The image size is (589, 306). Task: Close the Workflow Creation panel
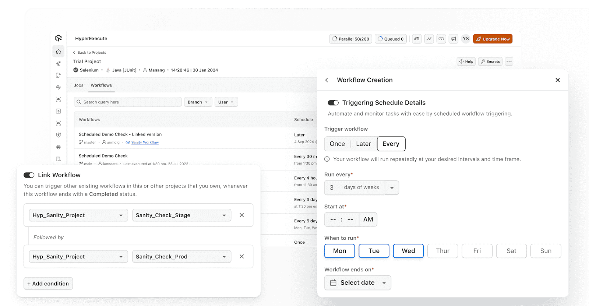[x=557, y=80]
